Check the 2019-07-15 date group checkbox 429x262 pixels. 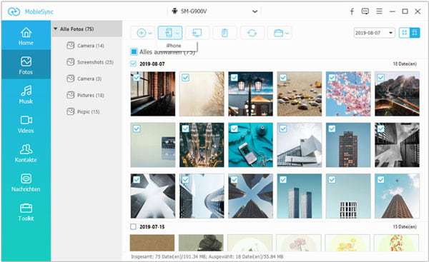tap(133, 227)
